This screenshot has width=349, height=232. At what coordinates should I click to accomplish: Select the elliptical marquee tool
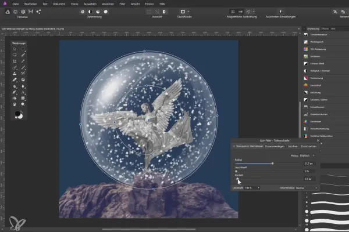coord(23,49)
